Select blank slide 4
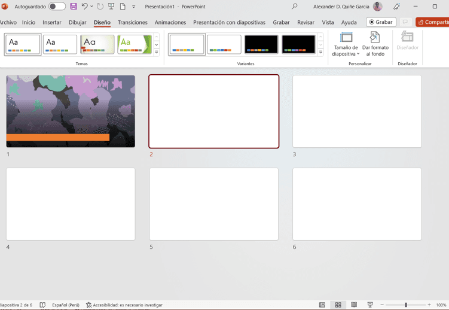 (x=71, y=204)
